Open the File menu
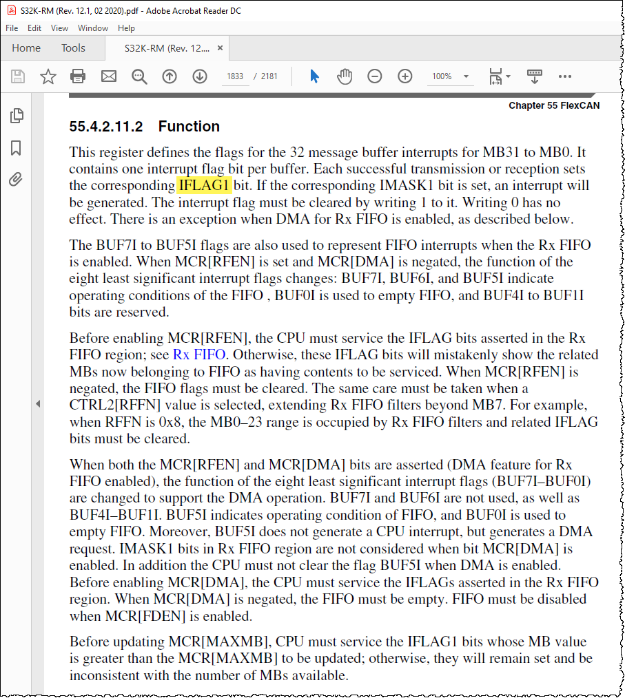Image resolution: width=625 pixels, height=698 pixels. click(11, 28)
